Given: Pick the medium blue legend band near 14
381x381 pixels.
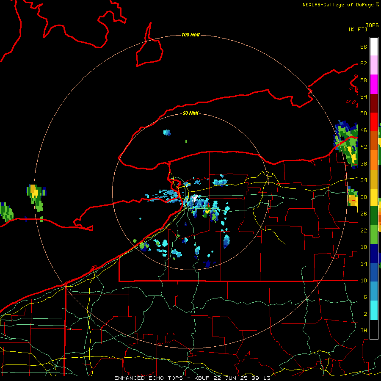Looking at the screenshot, I should (374, 272).
